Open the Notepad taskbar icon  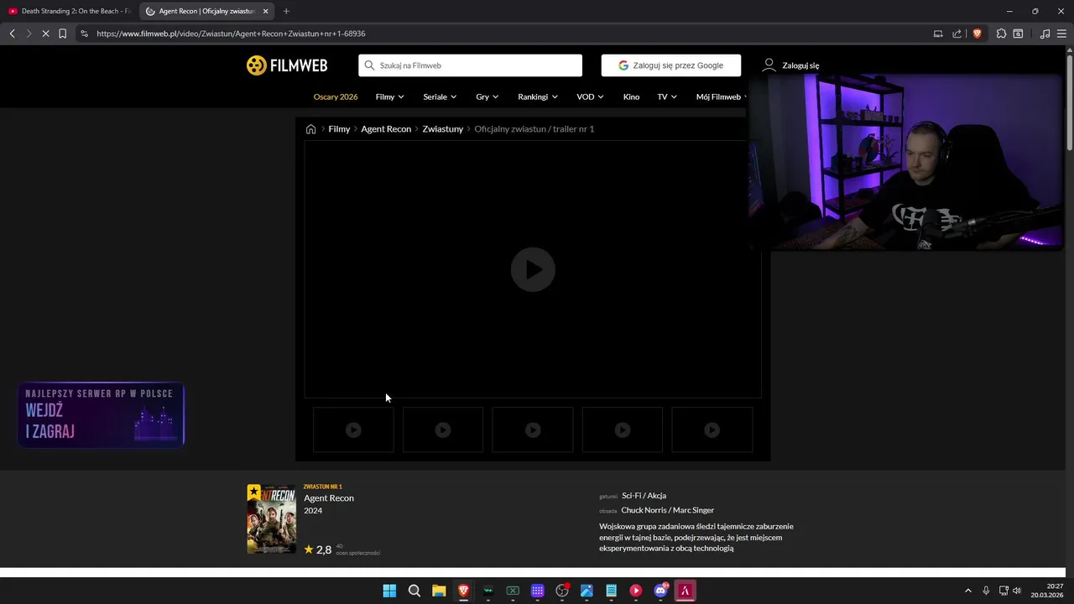pyautogui.click(x=611, y=591)
